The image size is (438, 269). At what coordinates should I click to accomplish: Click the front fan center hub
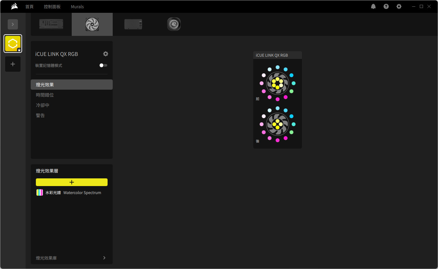[x=277, y=83]
